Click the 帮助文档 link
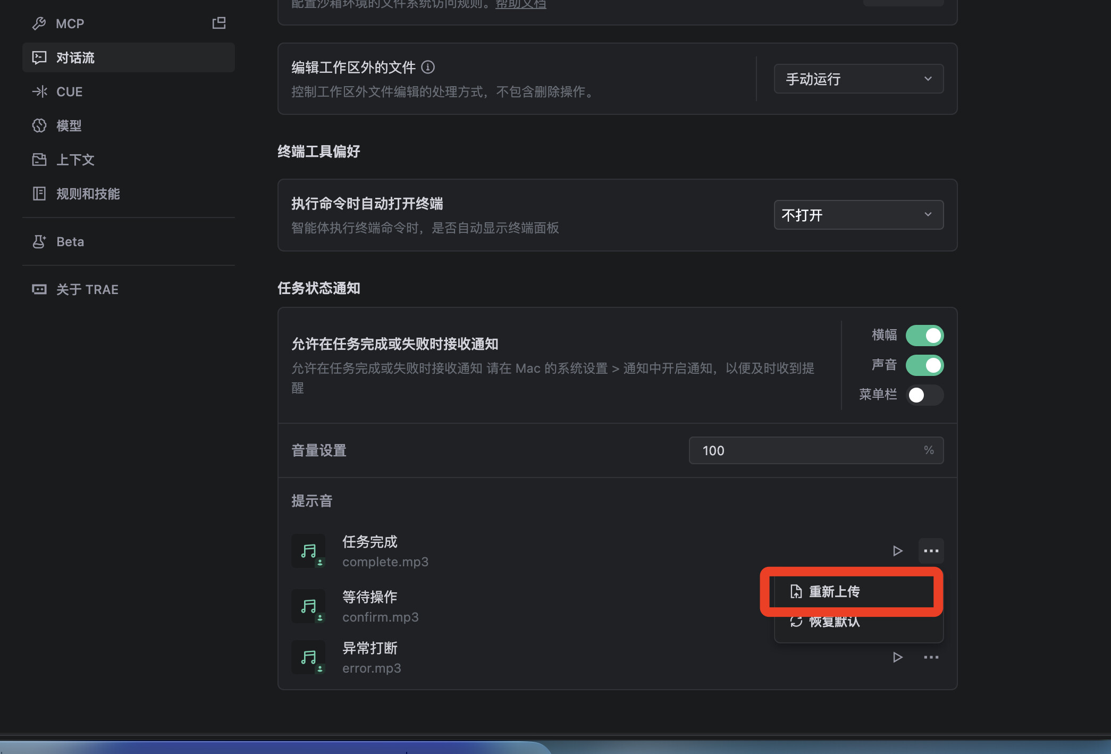 point(520,4)
